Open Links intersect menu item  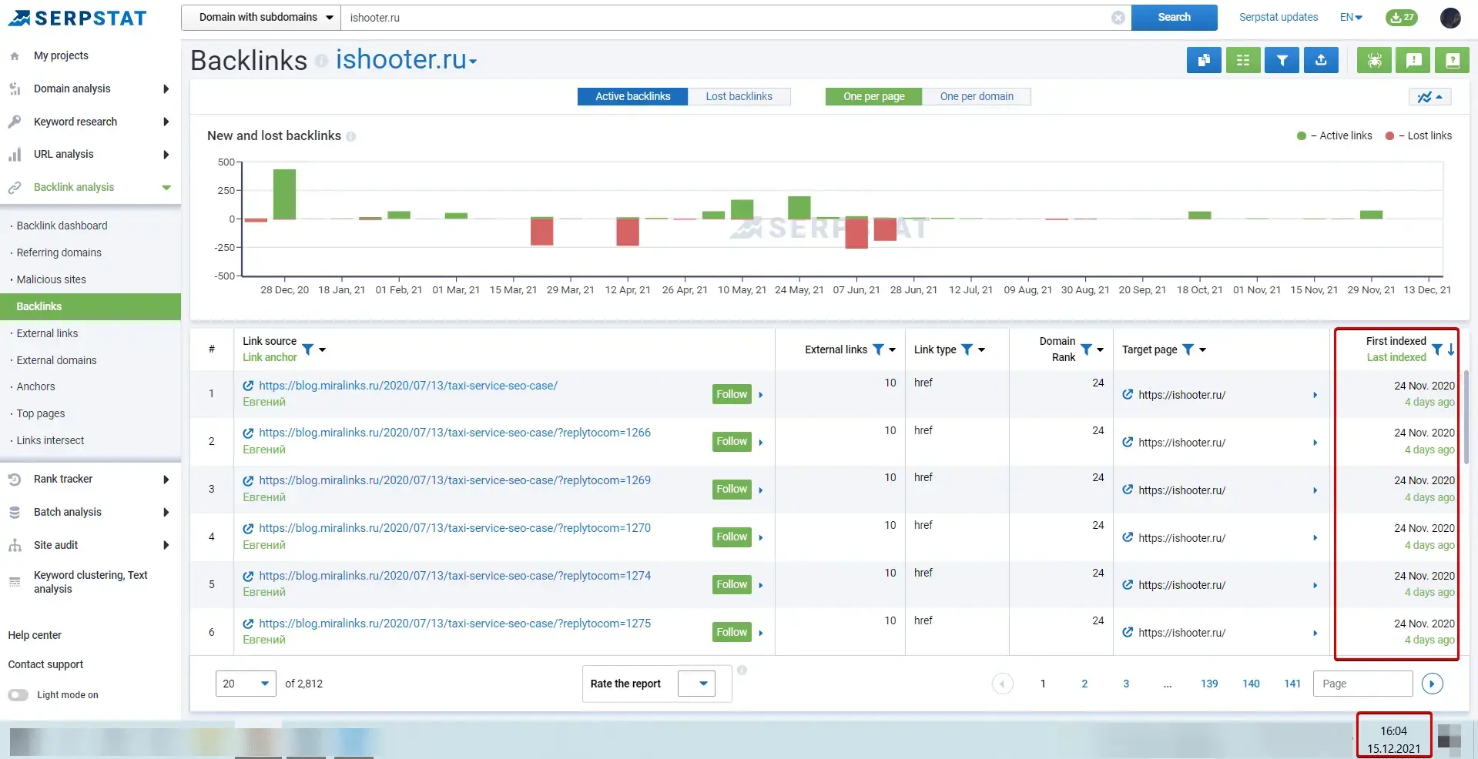[x=50, y=440]
